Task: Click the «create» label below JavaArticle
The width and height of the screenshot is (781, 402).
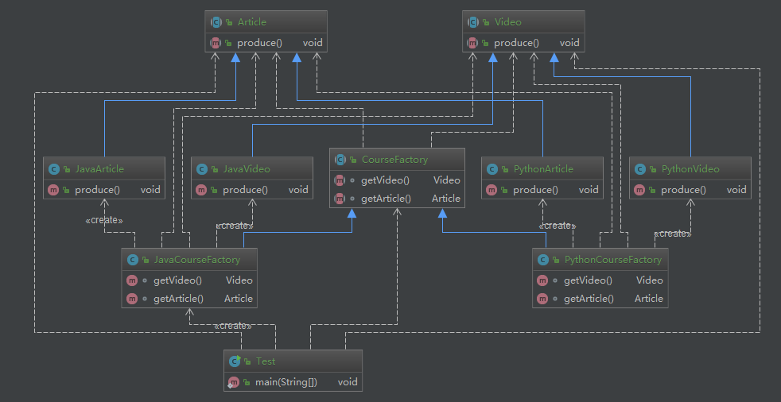Action: pos(104,220)
